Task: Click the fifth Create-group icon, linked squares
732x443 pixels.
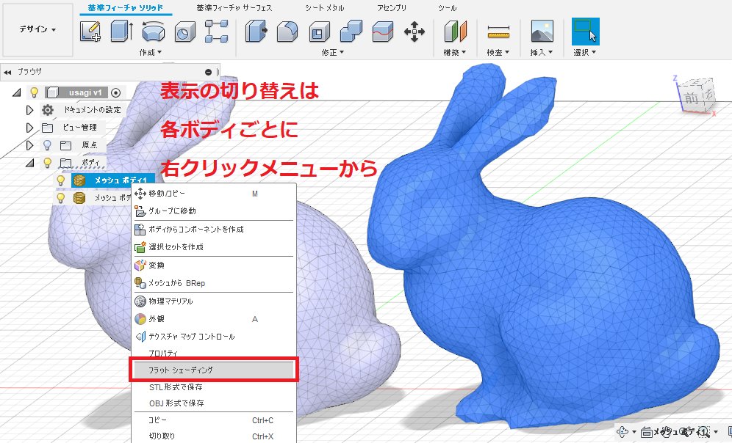Action: (x=217, y=32)
